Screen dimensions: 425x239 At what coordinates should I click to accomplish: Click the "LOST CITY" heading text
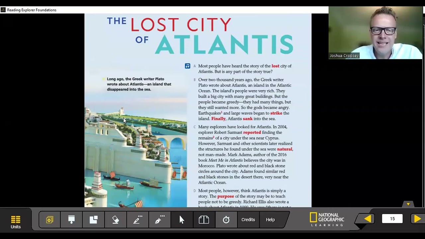[x=181, y=25]
